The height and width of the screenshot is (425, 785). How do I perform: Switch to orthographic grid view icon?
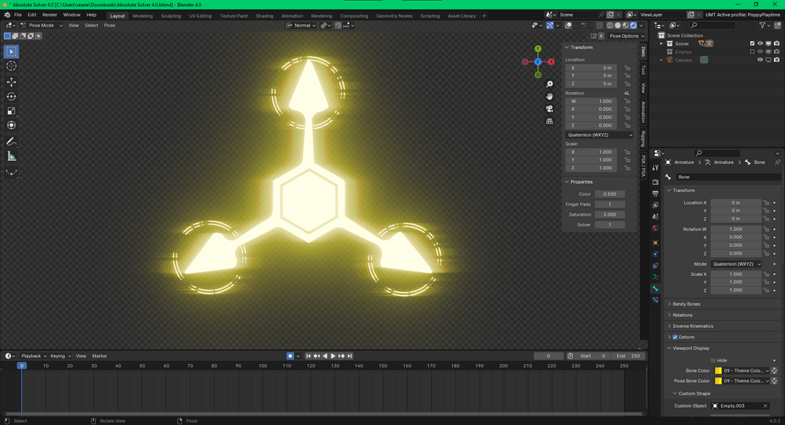click(549, 121)
